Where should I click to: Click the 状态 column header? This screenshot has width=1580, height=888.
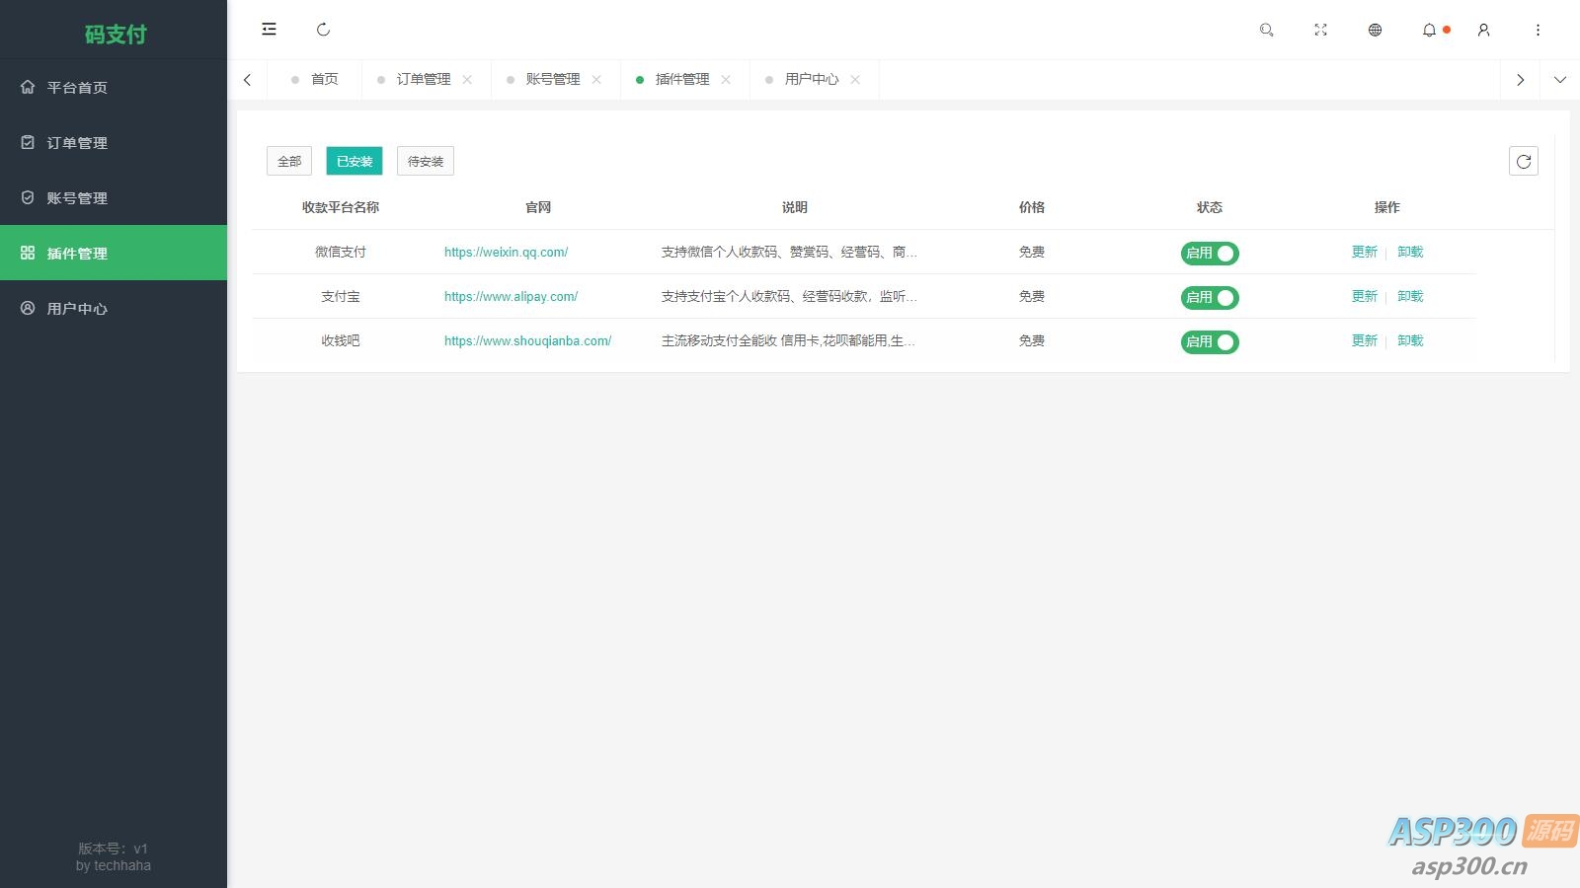coord(1210,207)
